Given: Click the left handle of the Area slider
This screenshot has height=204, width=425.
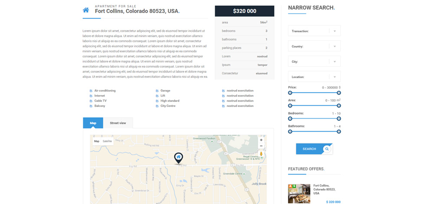Looking at the screenshot, I should 290,106.
